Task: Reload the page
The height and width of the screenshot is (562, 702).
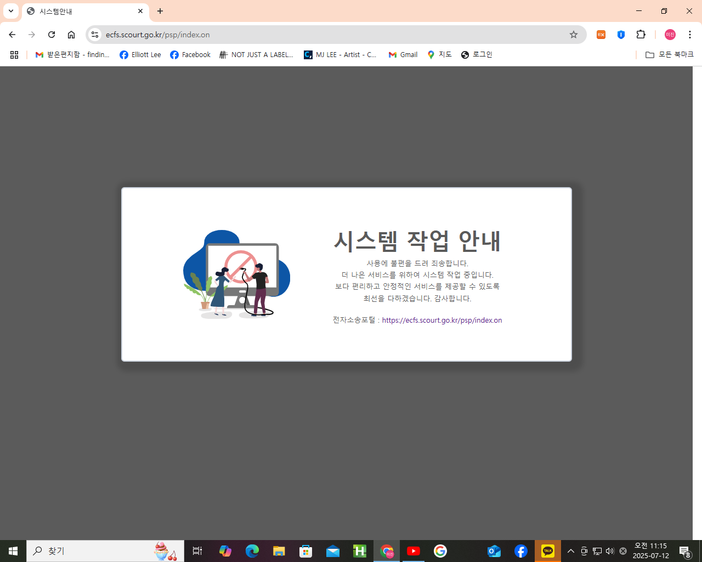Action: (52, 34)
